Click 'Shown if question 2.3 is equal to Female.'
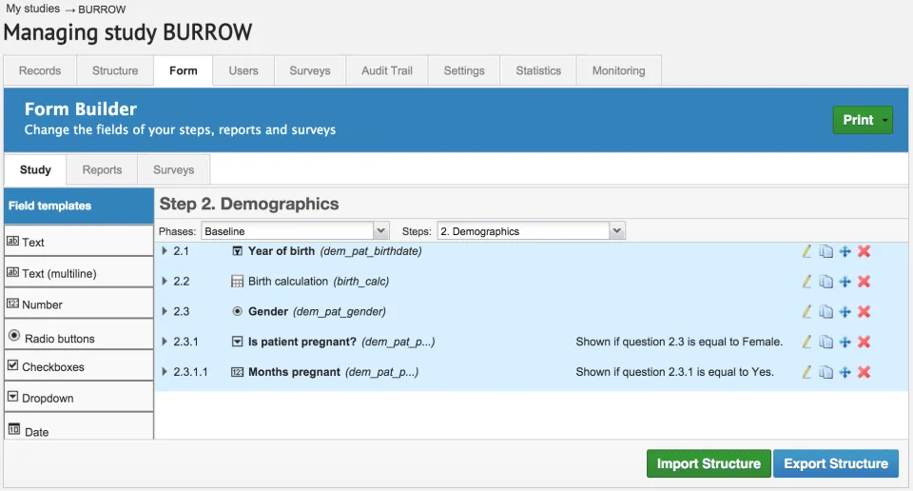Image resolution: width=913 pixels, height=491 pixels. (x=679, y=342)
